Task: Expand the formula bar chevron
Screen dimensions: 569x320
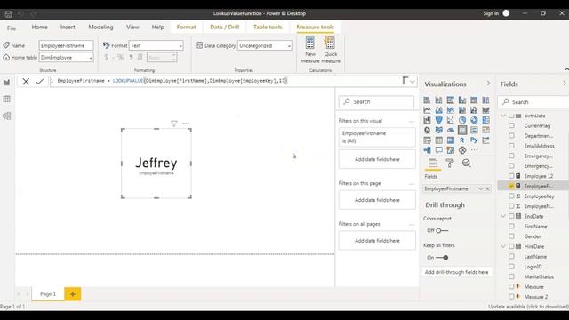Action: 413,81
